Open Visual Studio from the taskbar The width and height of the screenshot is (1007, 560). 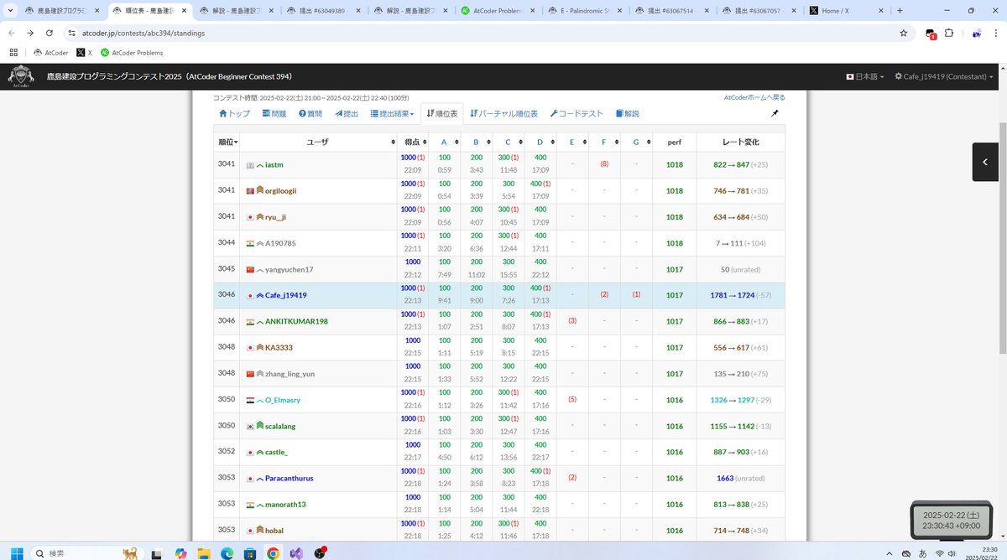point(296,553)
